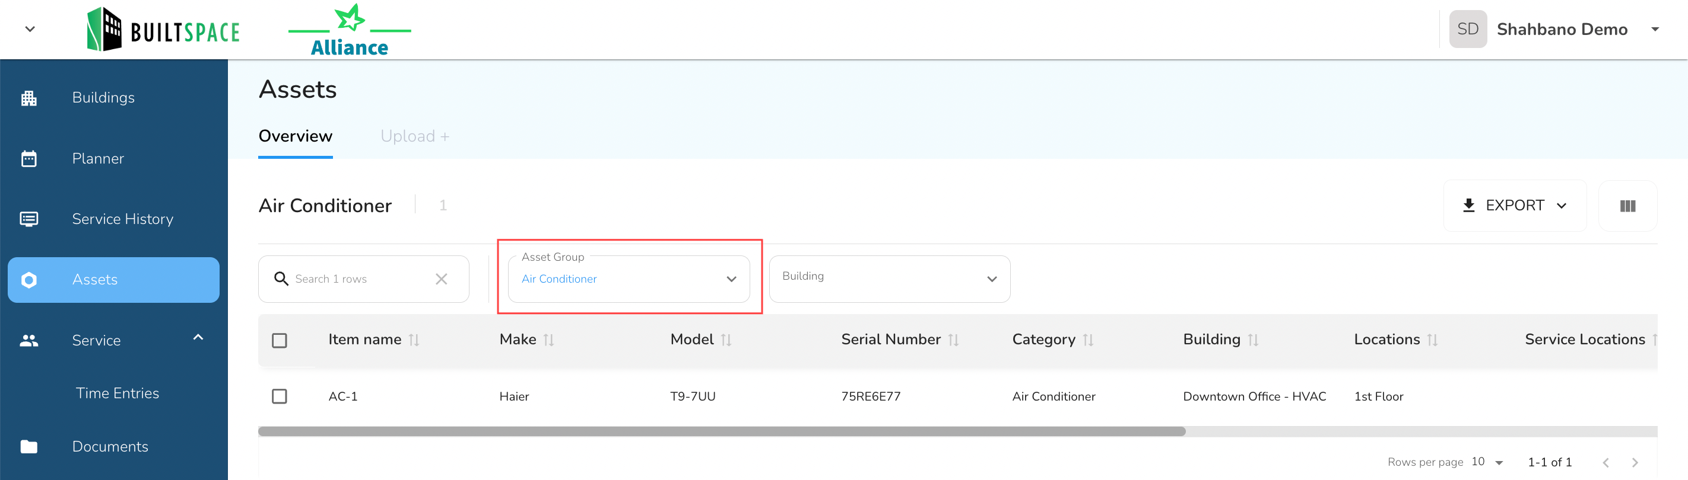Click the Documents folder icon

(x=29, y=447)
